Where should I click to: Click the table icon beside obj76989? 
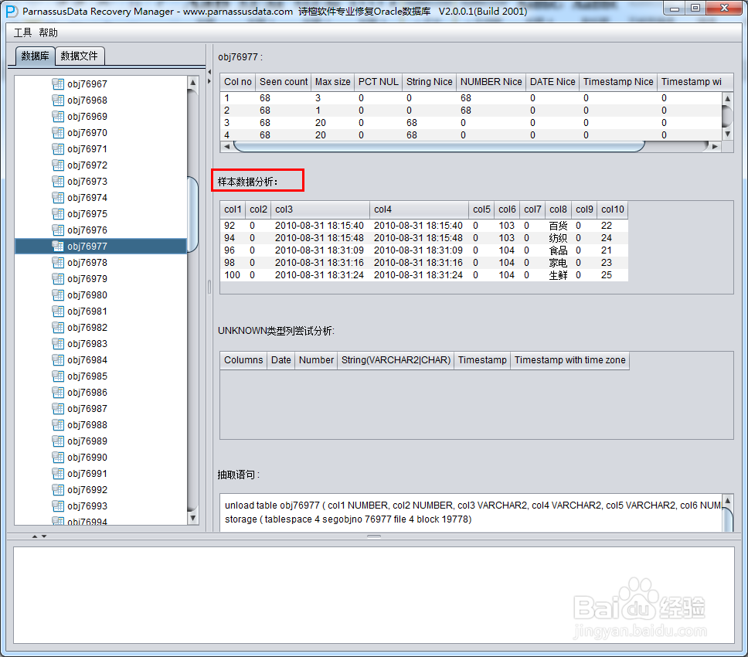click(x=58, y=441)
